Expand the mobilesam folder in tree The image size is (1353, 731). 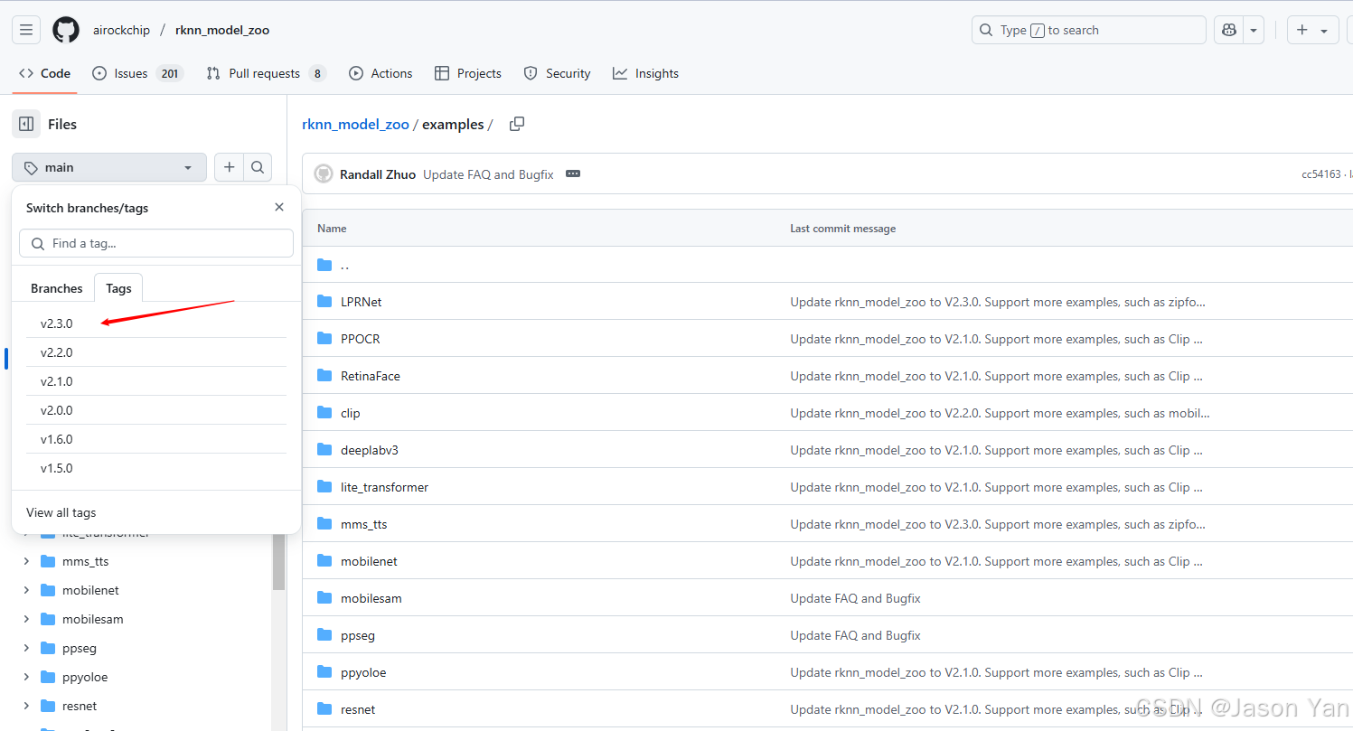26,619
